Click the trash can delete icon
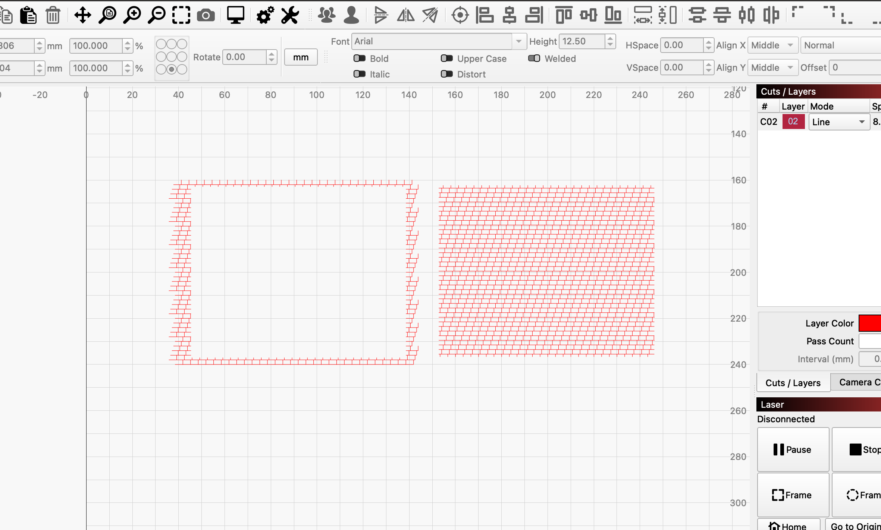 53,15
